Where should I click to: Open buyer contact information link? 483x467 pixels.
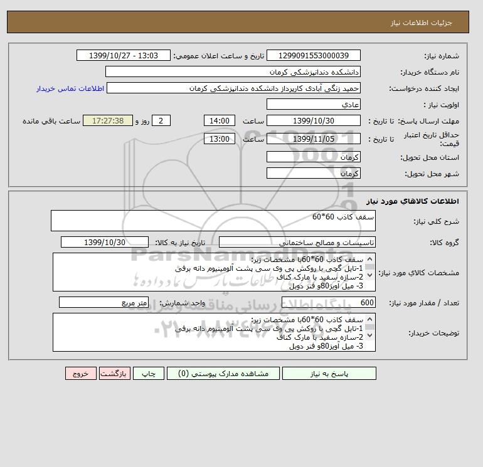[x=70, y=88]
